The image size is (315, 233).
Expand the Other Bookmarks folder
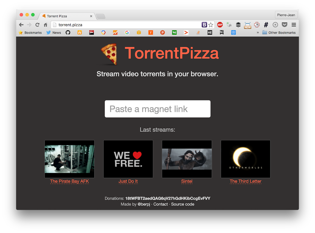(279, 33)
